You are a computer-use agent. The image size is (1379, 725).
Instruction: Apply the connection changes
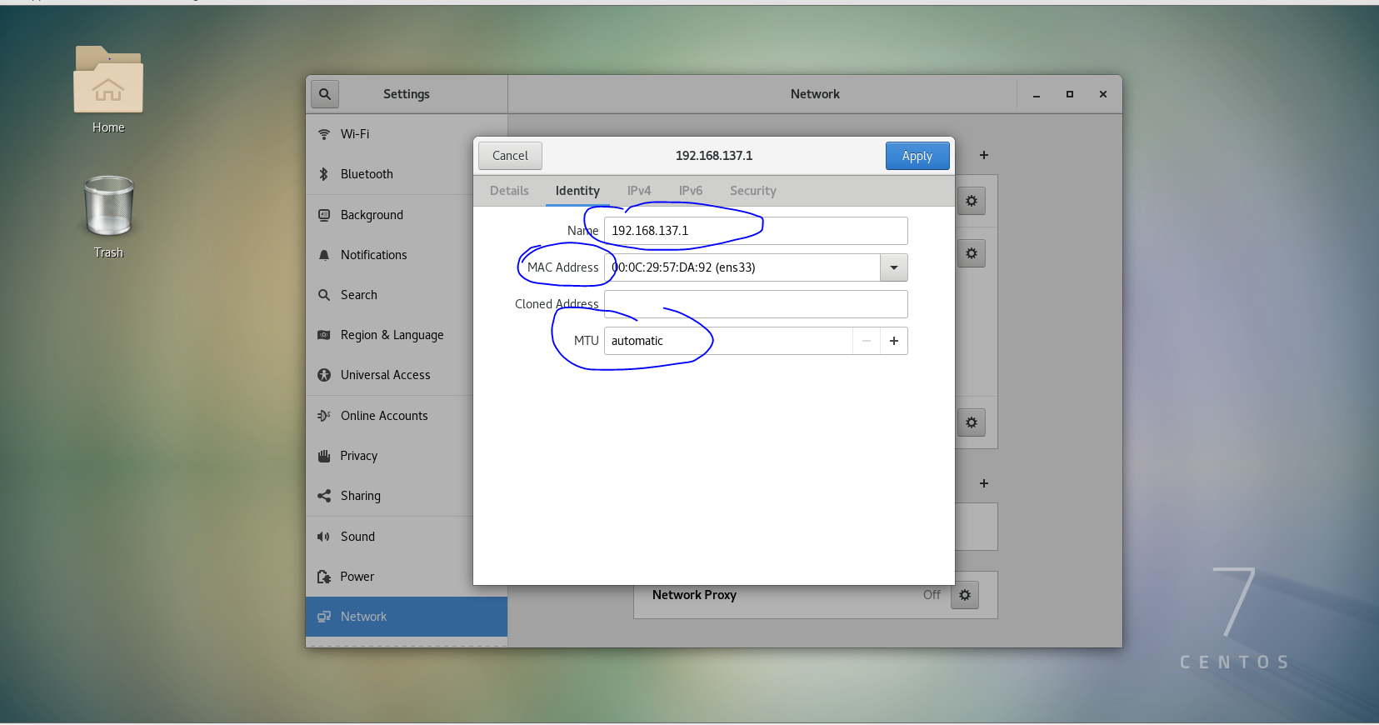tap(917, 156)
